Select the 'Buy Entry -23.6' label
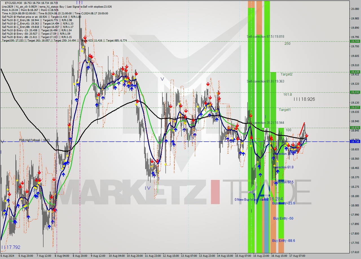Viewport: 361px width, 259px height. point(283,203)
